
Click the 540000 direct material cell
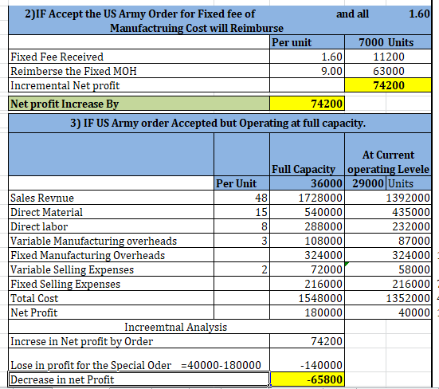pyautogui.click(x=307, y=212)
